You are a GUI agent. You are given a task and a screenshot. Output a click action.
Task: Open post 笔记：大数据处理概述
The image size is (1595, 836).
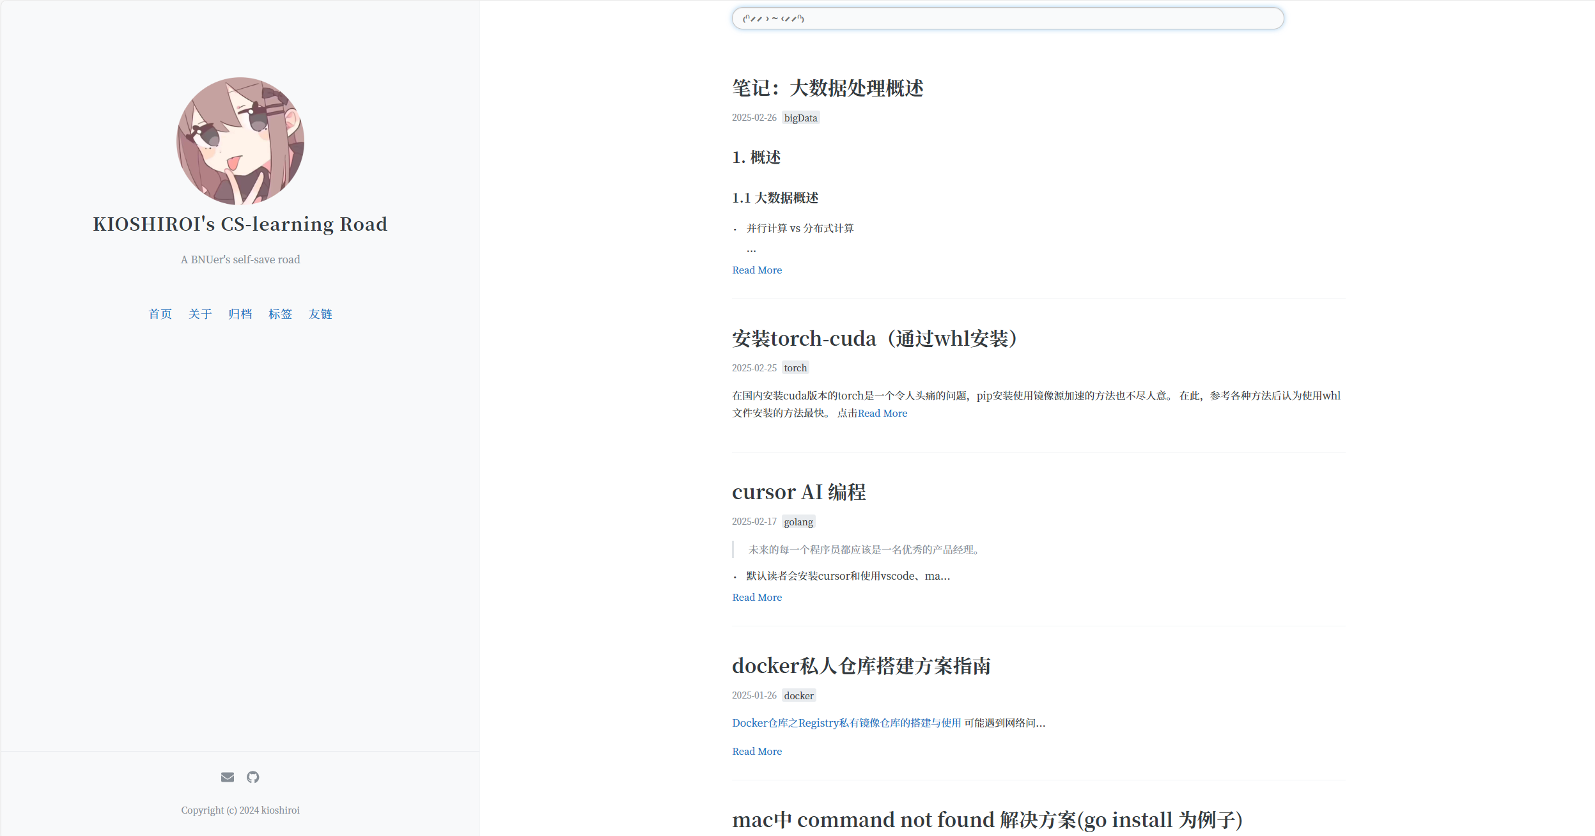pyautogui.click(x=827, y=88)
